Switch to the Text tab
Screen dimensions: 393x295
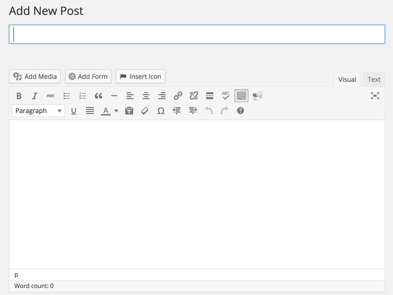click(x=374, y=80)
